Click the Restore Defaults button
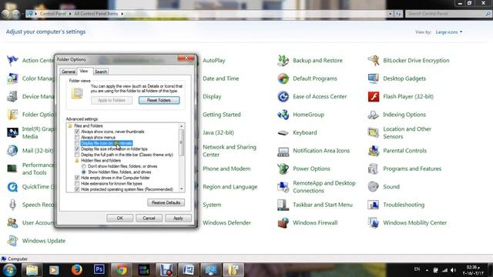Screen dimensions: 493x277 [x=166, y=202]
